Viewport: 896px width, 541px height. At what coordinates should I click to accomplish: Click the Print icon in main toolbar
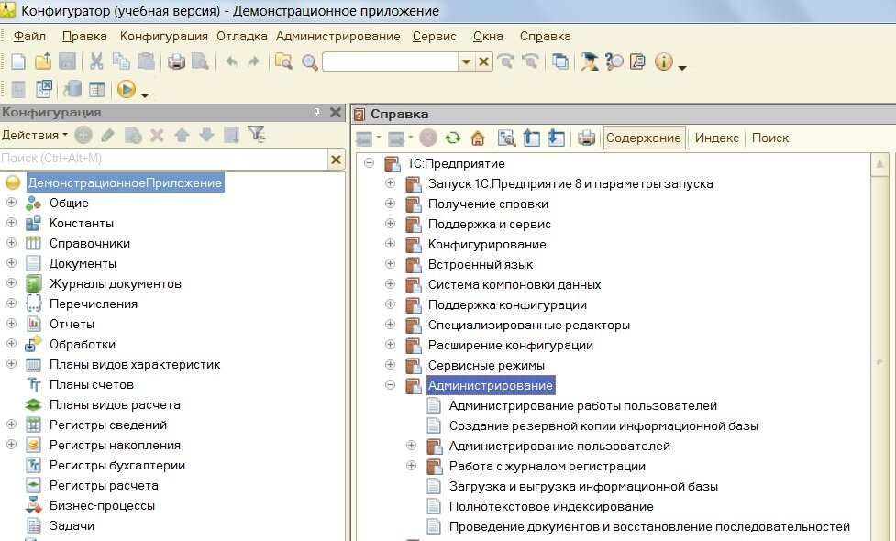pos(176,61)
